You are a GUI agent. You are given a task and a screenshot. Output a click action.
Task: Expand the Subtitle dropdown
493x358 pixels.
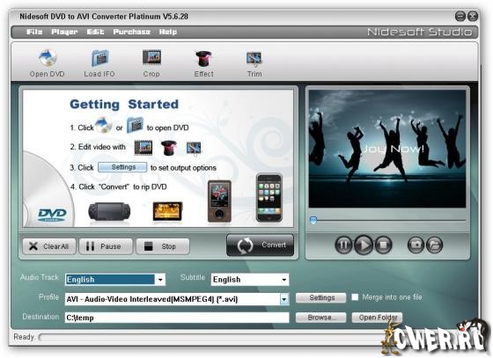click(x=283, y=280)
